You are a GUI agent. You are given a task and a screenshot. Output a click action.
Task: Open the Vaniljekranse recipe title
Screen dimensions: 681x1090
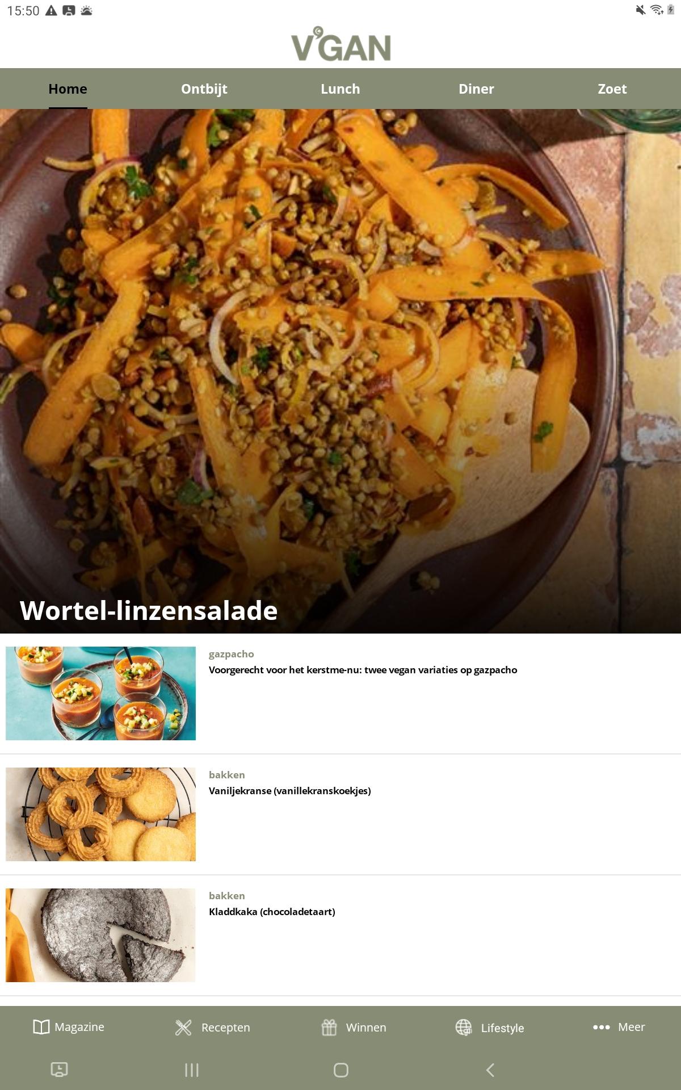tap(290, 791)
